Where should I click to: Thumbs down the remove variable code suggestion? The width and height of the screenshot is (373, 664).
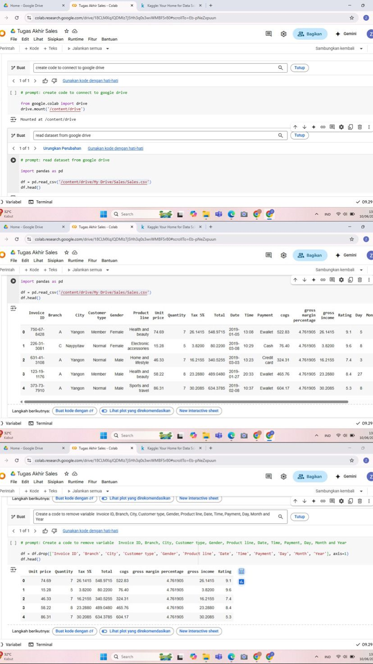coord(55,531)
